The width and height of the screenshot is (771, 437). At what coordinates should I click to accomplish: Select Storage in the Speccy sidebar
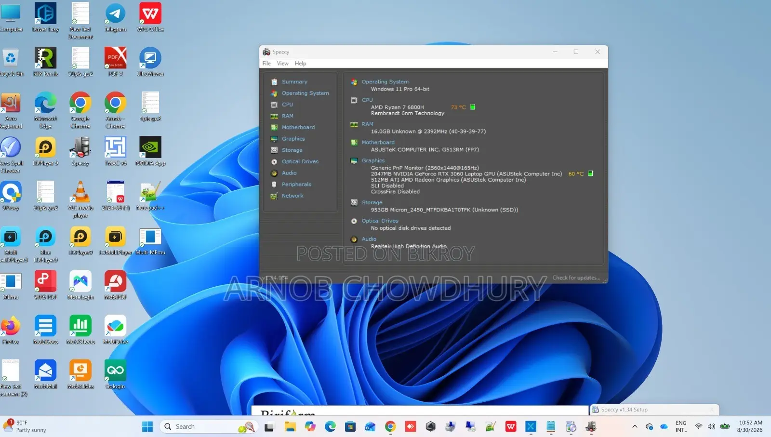coord(292,150)
